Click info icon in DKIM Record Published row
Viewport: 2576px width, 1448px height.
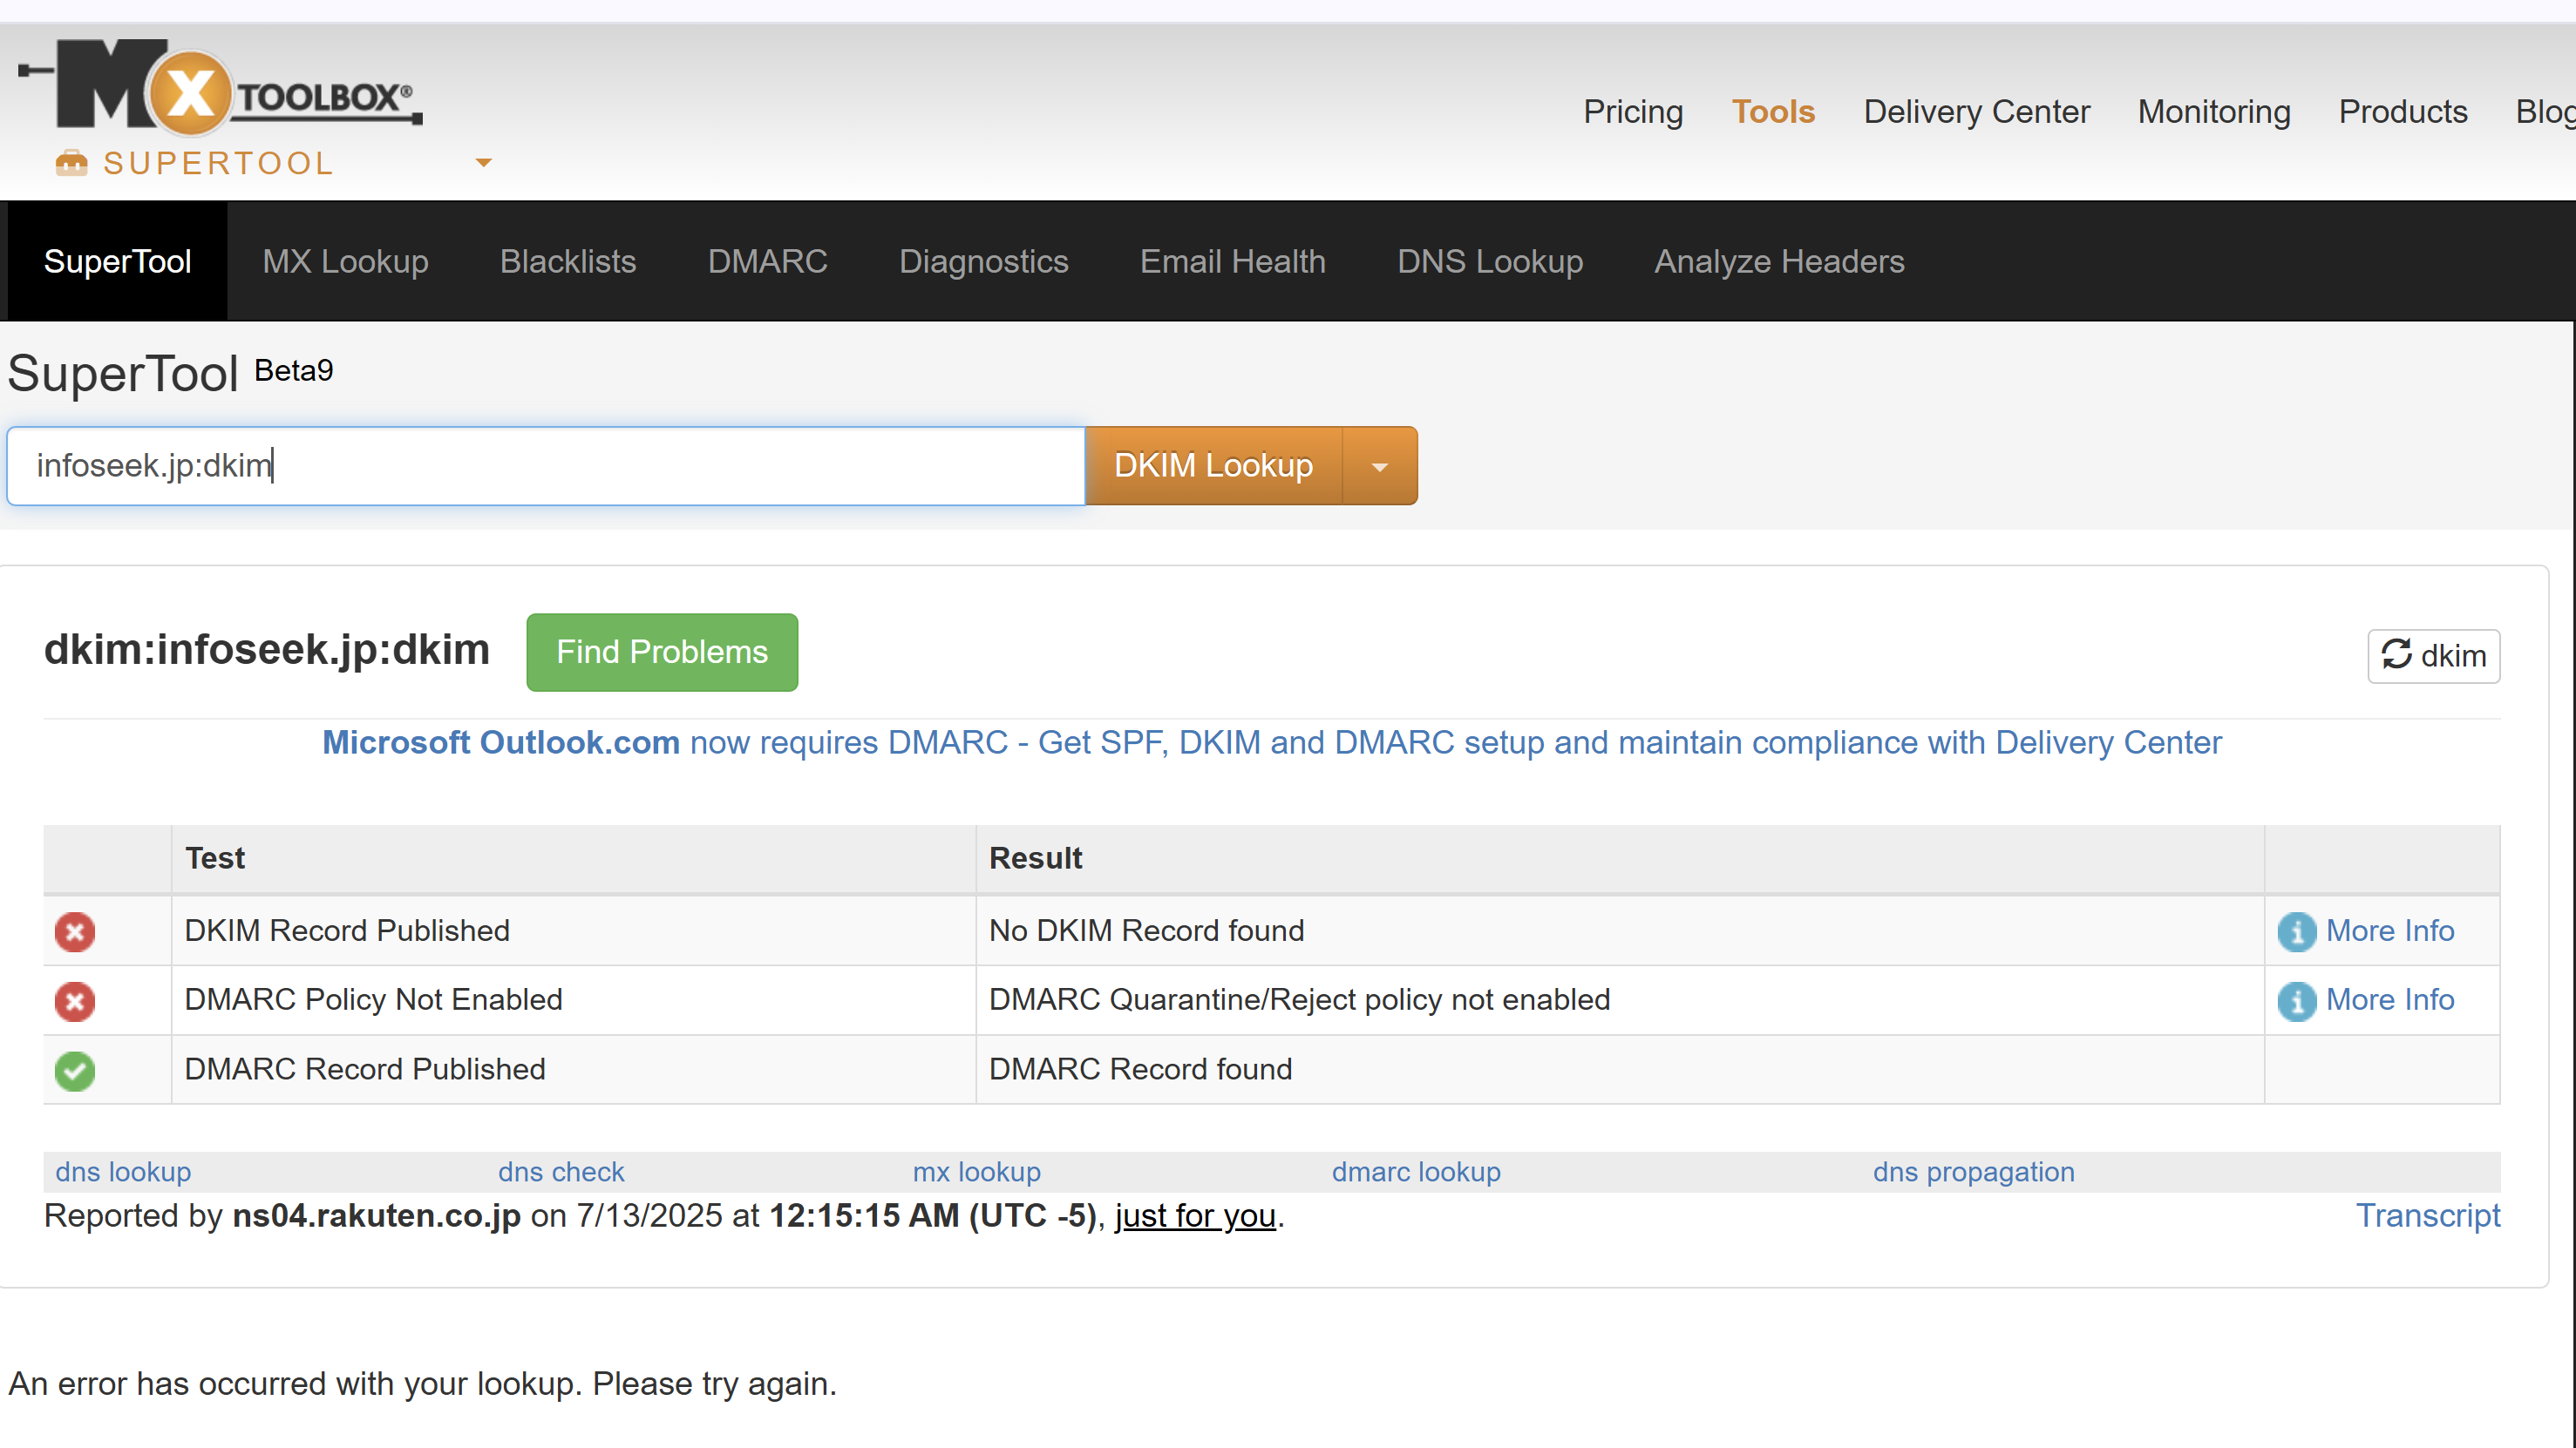(x=2296, y=931)
